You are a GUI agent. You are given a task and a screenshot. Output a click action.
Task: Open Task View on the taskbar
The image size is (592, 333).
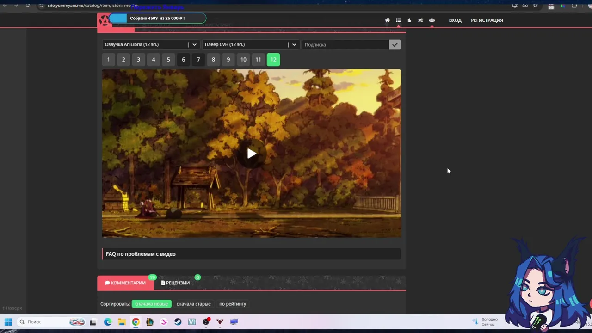pos(93,322)
